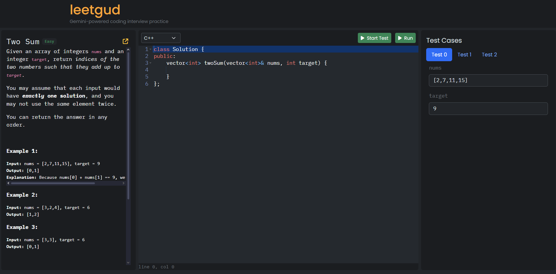The height and width of the screenshot is (274, 556).
Task: Click the description panel scroll up arrow
Action: 128,50
